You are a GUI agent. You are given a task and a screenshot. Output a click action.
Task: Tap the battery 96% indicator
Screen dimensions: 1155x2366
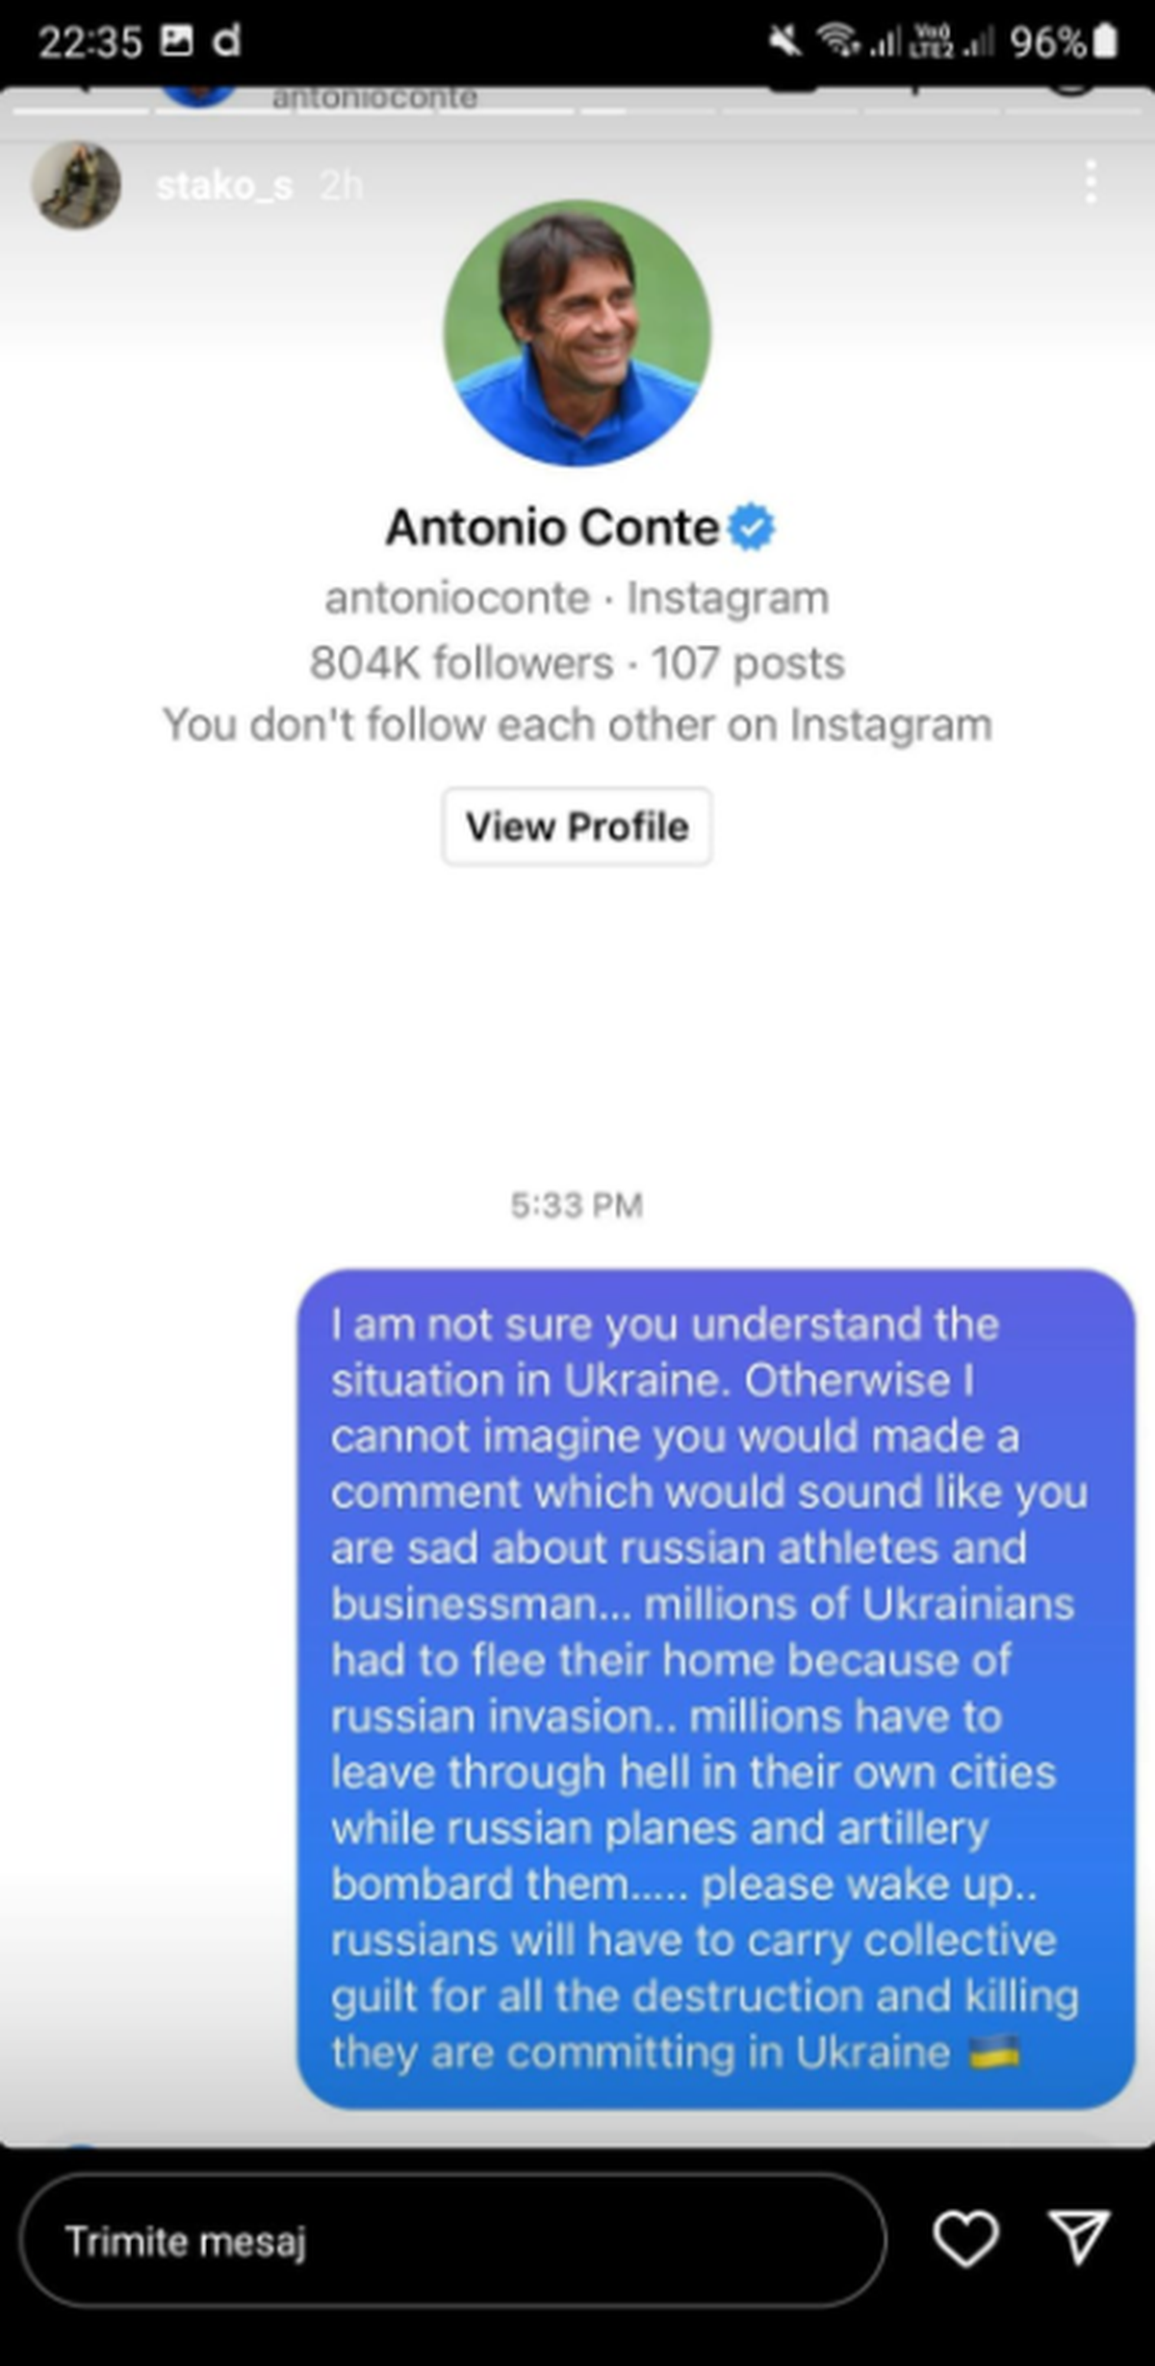(x=1064, y=41)
